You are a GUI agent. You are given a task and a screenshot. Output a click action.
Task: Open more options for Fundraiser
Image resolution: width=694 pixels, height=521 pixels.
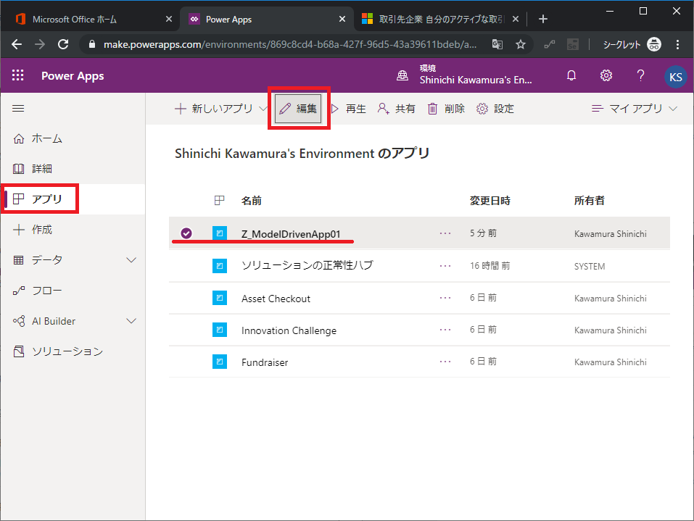445,362
